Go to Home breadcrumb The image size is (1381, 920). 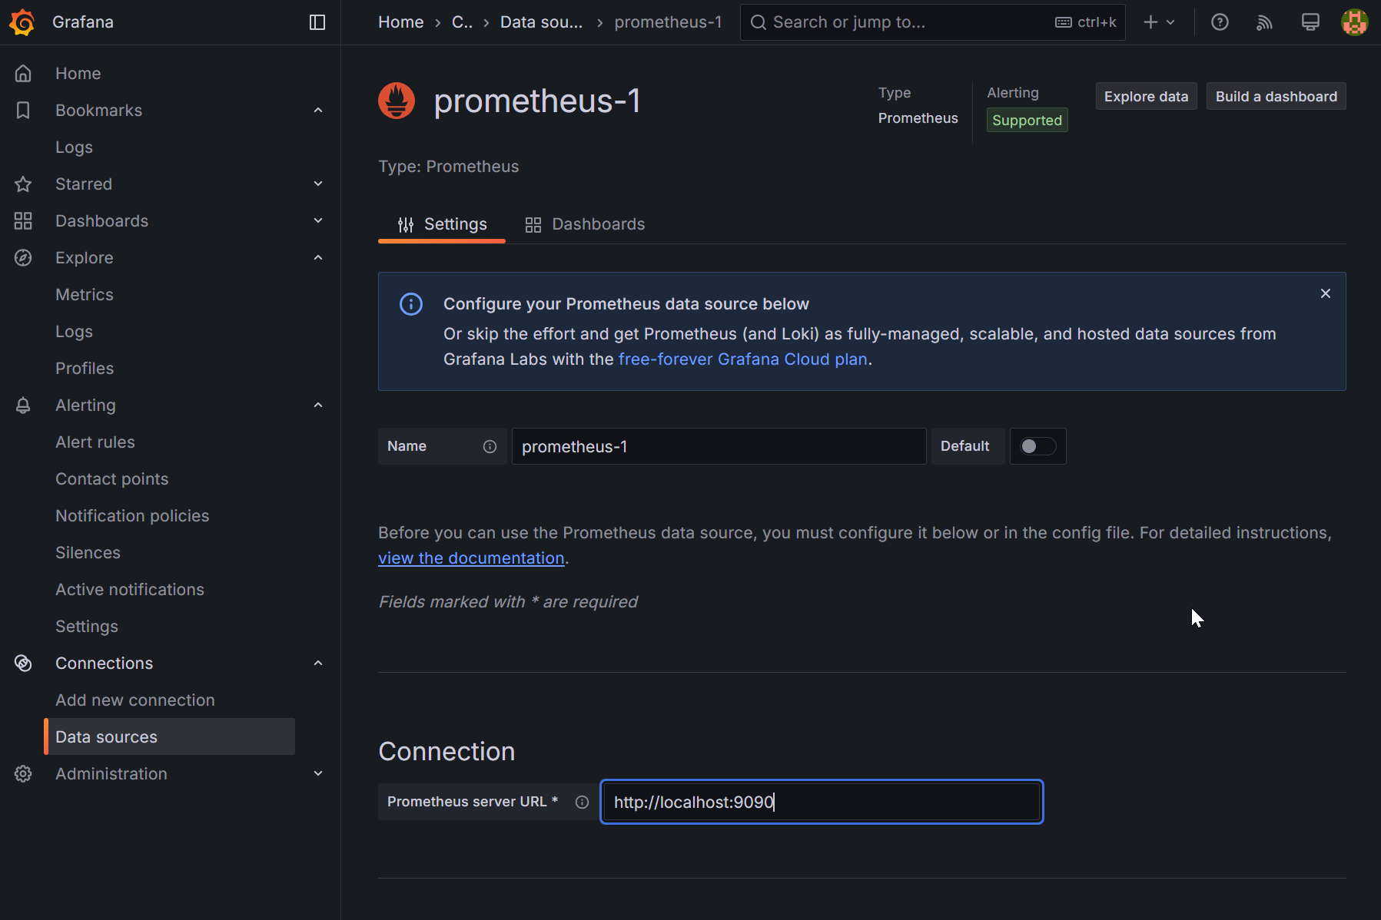[x=400, y=22]
